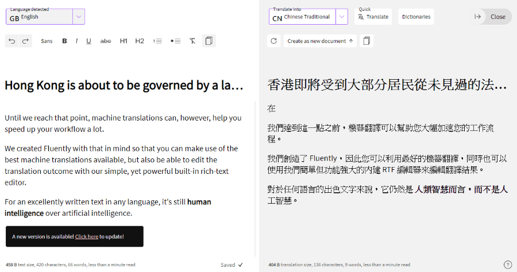Click the paragraph starting 'We created Fluently'
Screen dimensions: 517x272
[x=121, y=165]
